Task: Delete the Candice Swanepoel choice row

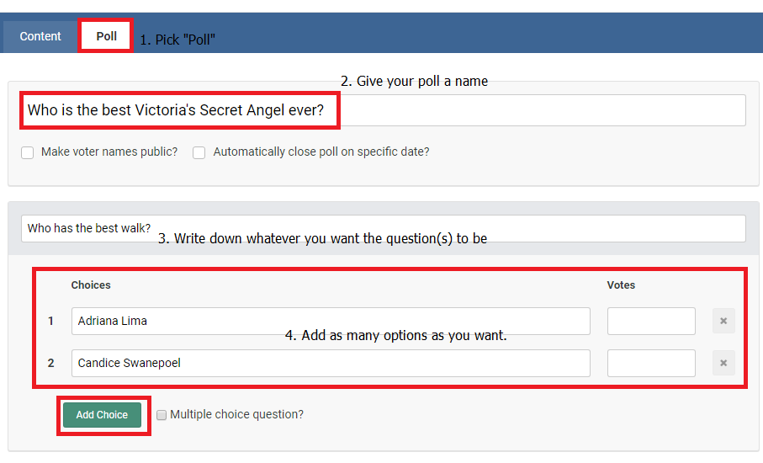Action: (x=723, y=363)
